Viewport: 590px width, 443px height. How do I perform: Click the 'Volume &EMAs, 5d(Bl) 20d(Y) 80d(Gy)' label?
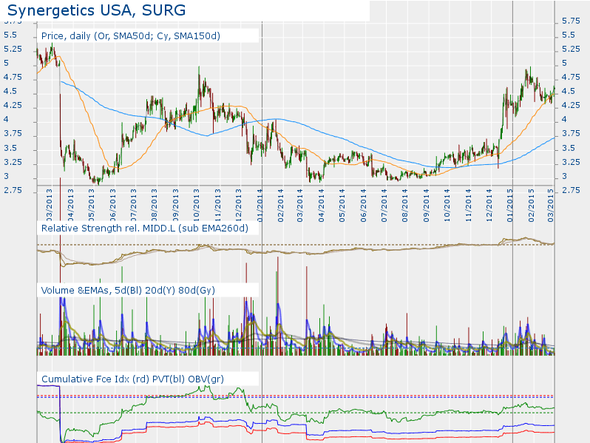click(128, 290)
